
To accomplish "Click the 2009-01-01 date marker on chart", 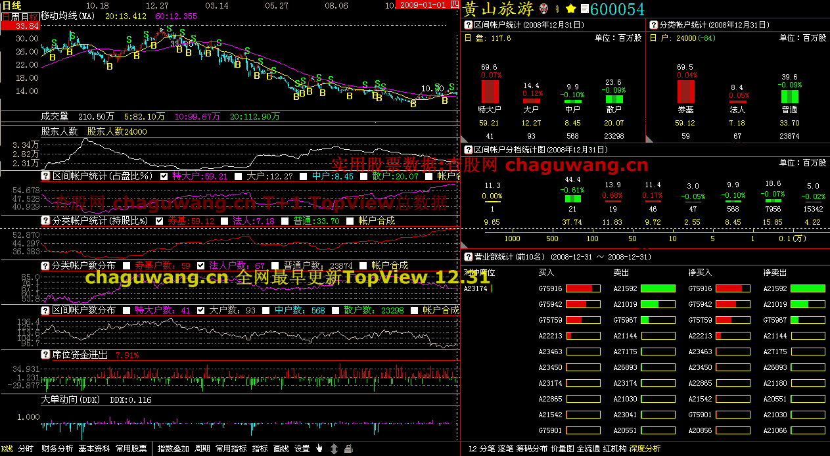I will [x=425, y=5].
